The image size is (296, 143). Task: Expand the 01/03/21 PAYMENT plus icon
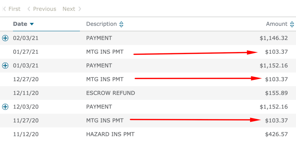pyautogui.click(x=5, y=66)
